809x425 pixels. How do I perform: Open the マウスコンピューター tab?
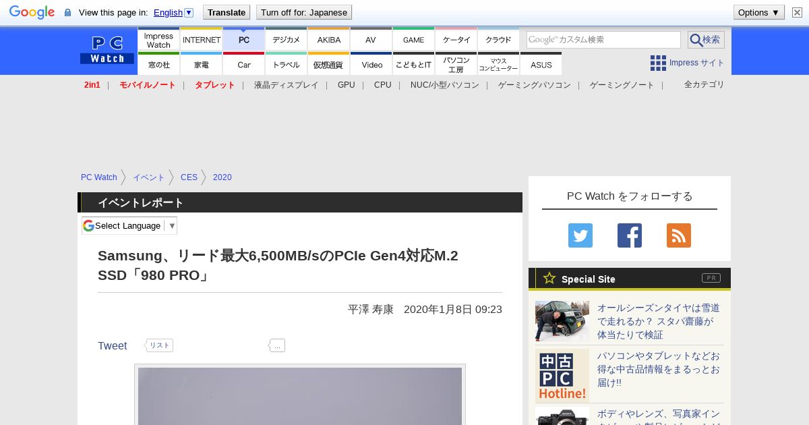(x=499, y=64)
